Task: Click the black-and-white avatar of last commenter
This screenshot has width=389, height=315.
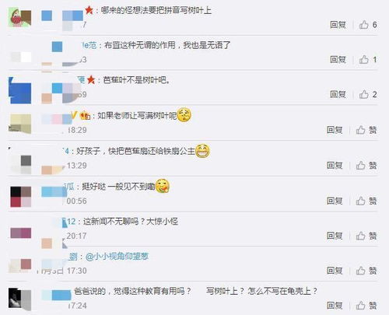Action: point(20,299)
